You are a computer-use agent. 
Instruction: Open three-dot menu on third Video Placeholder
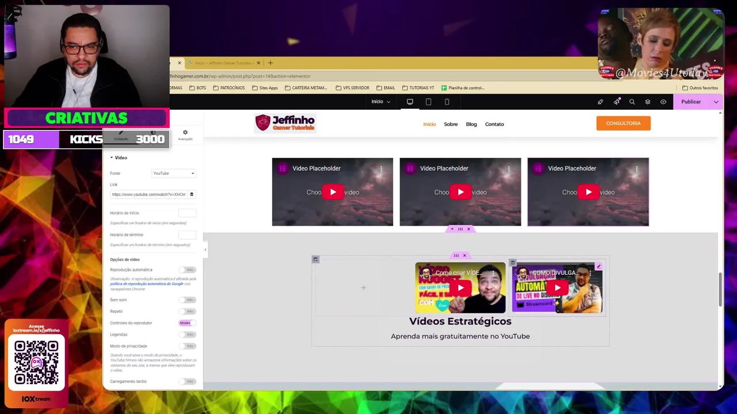[x=637, y=168]
